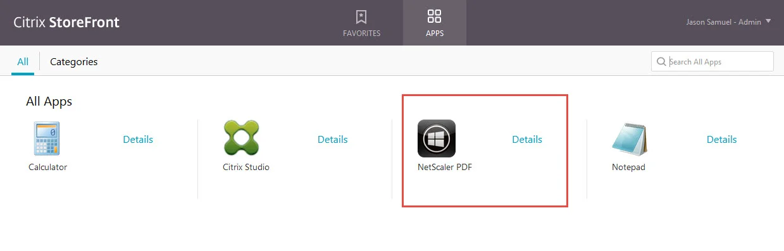Image resolution: width=784 pixels, height=251 pixels.
Task: Click the Citrix Studio app name
Action: (x=246, y=168)
